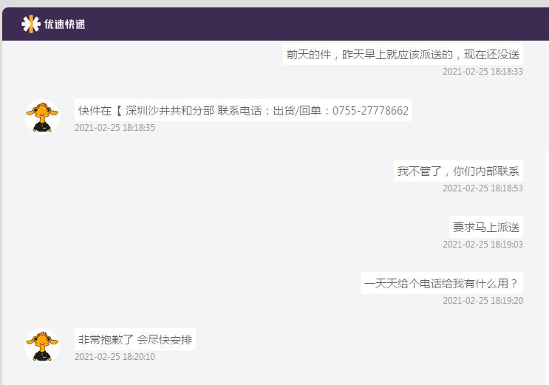Image resolution: width=549 pixels, height=385 pixels.
Task: Select the reply 非常抱歉了 会尽快安排
Action: [135, 339]
